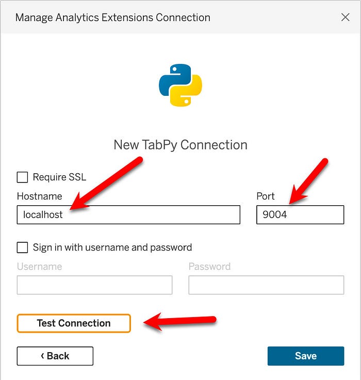The height and width of the screenshot is (380, 361).
Task: Save the TabPy connection
Action: 306,356
